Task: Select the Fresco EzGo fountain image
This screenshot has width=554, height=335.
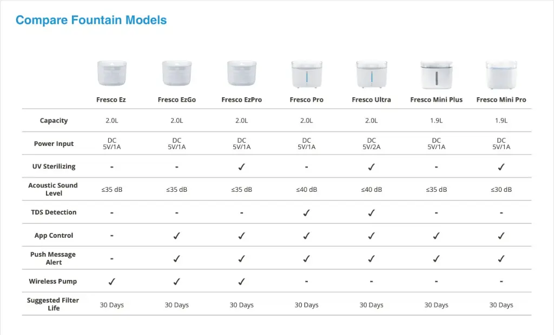Action: pos(177,73)
